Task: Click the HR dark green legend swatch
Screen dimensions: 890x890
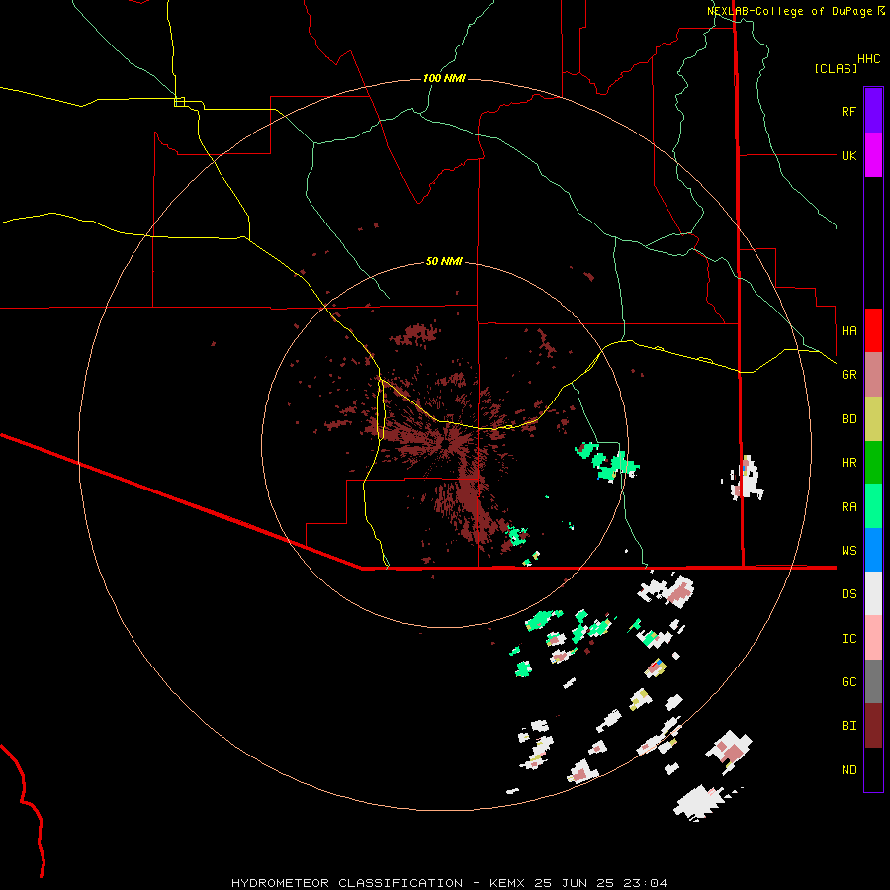Action: (x=873, y=463)
